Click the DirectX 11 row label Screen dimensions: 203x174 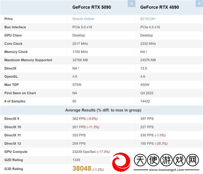pos(13,135)
